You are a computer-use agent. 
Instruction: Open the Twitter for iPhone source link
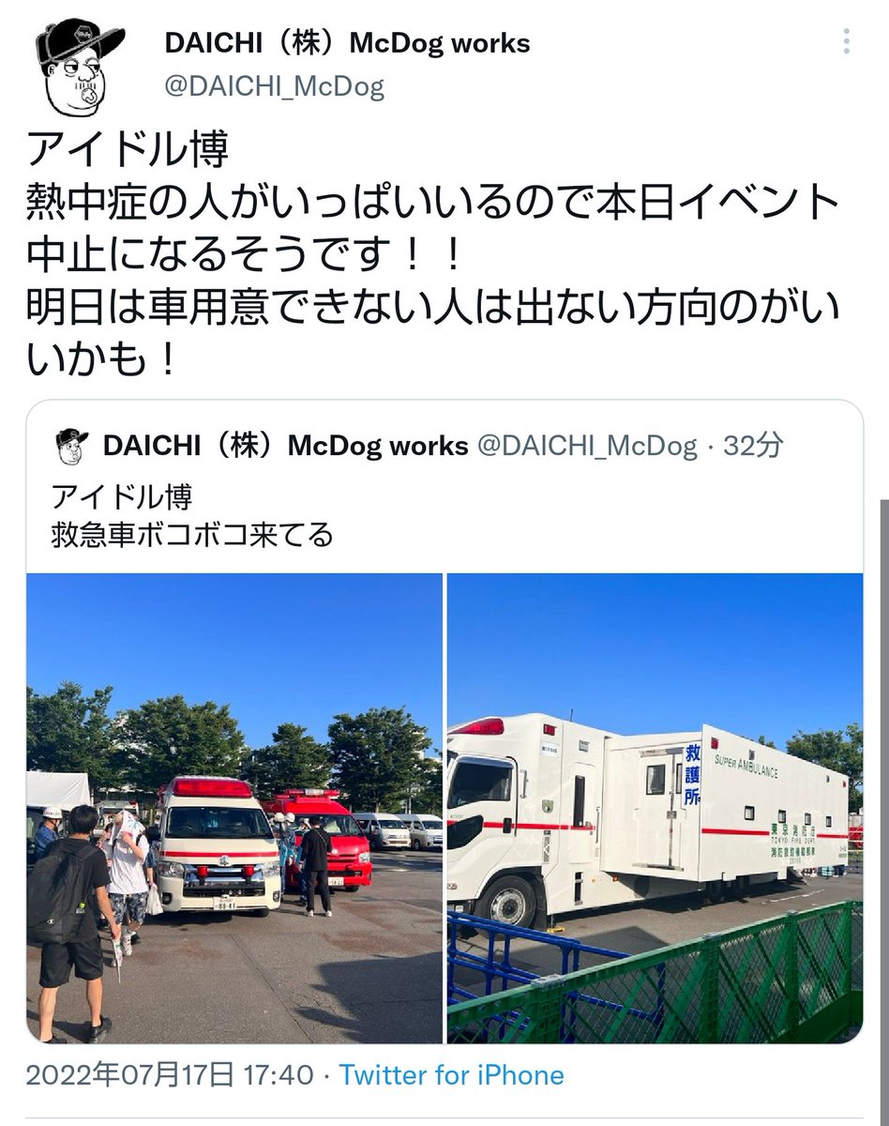click(x=451, y=1074)
